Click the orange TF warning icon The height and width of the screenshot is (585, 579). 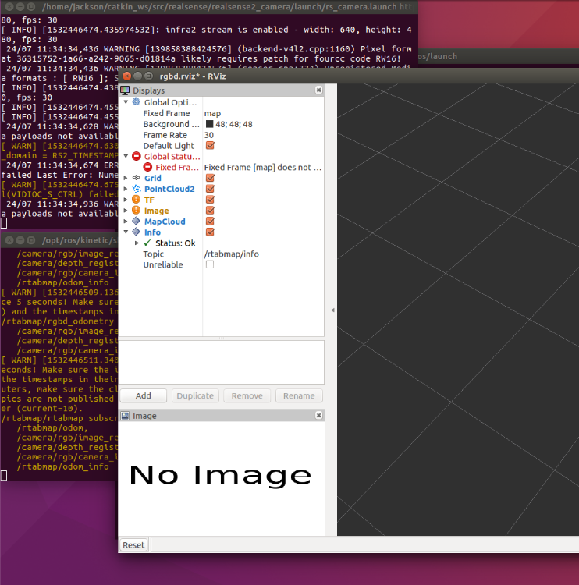coord(137,200)
